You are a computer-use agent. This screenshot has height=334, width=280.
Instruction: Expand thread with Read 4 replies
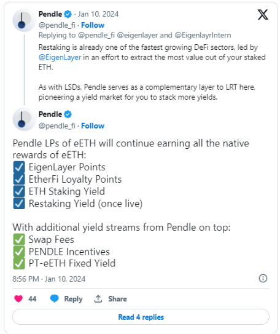click(x=141, y=317)
